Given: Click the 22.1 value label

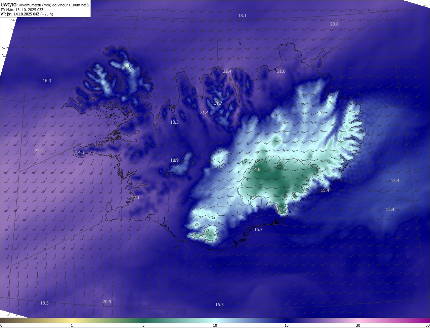Looking at the screenshot, I should pos(135,198).
